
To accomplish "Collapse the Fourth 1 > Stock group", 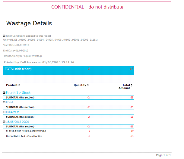I will coord(4,93).
